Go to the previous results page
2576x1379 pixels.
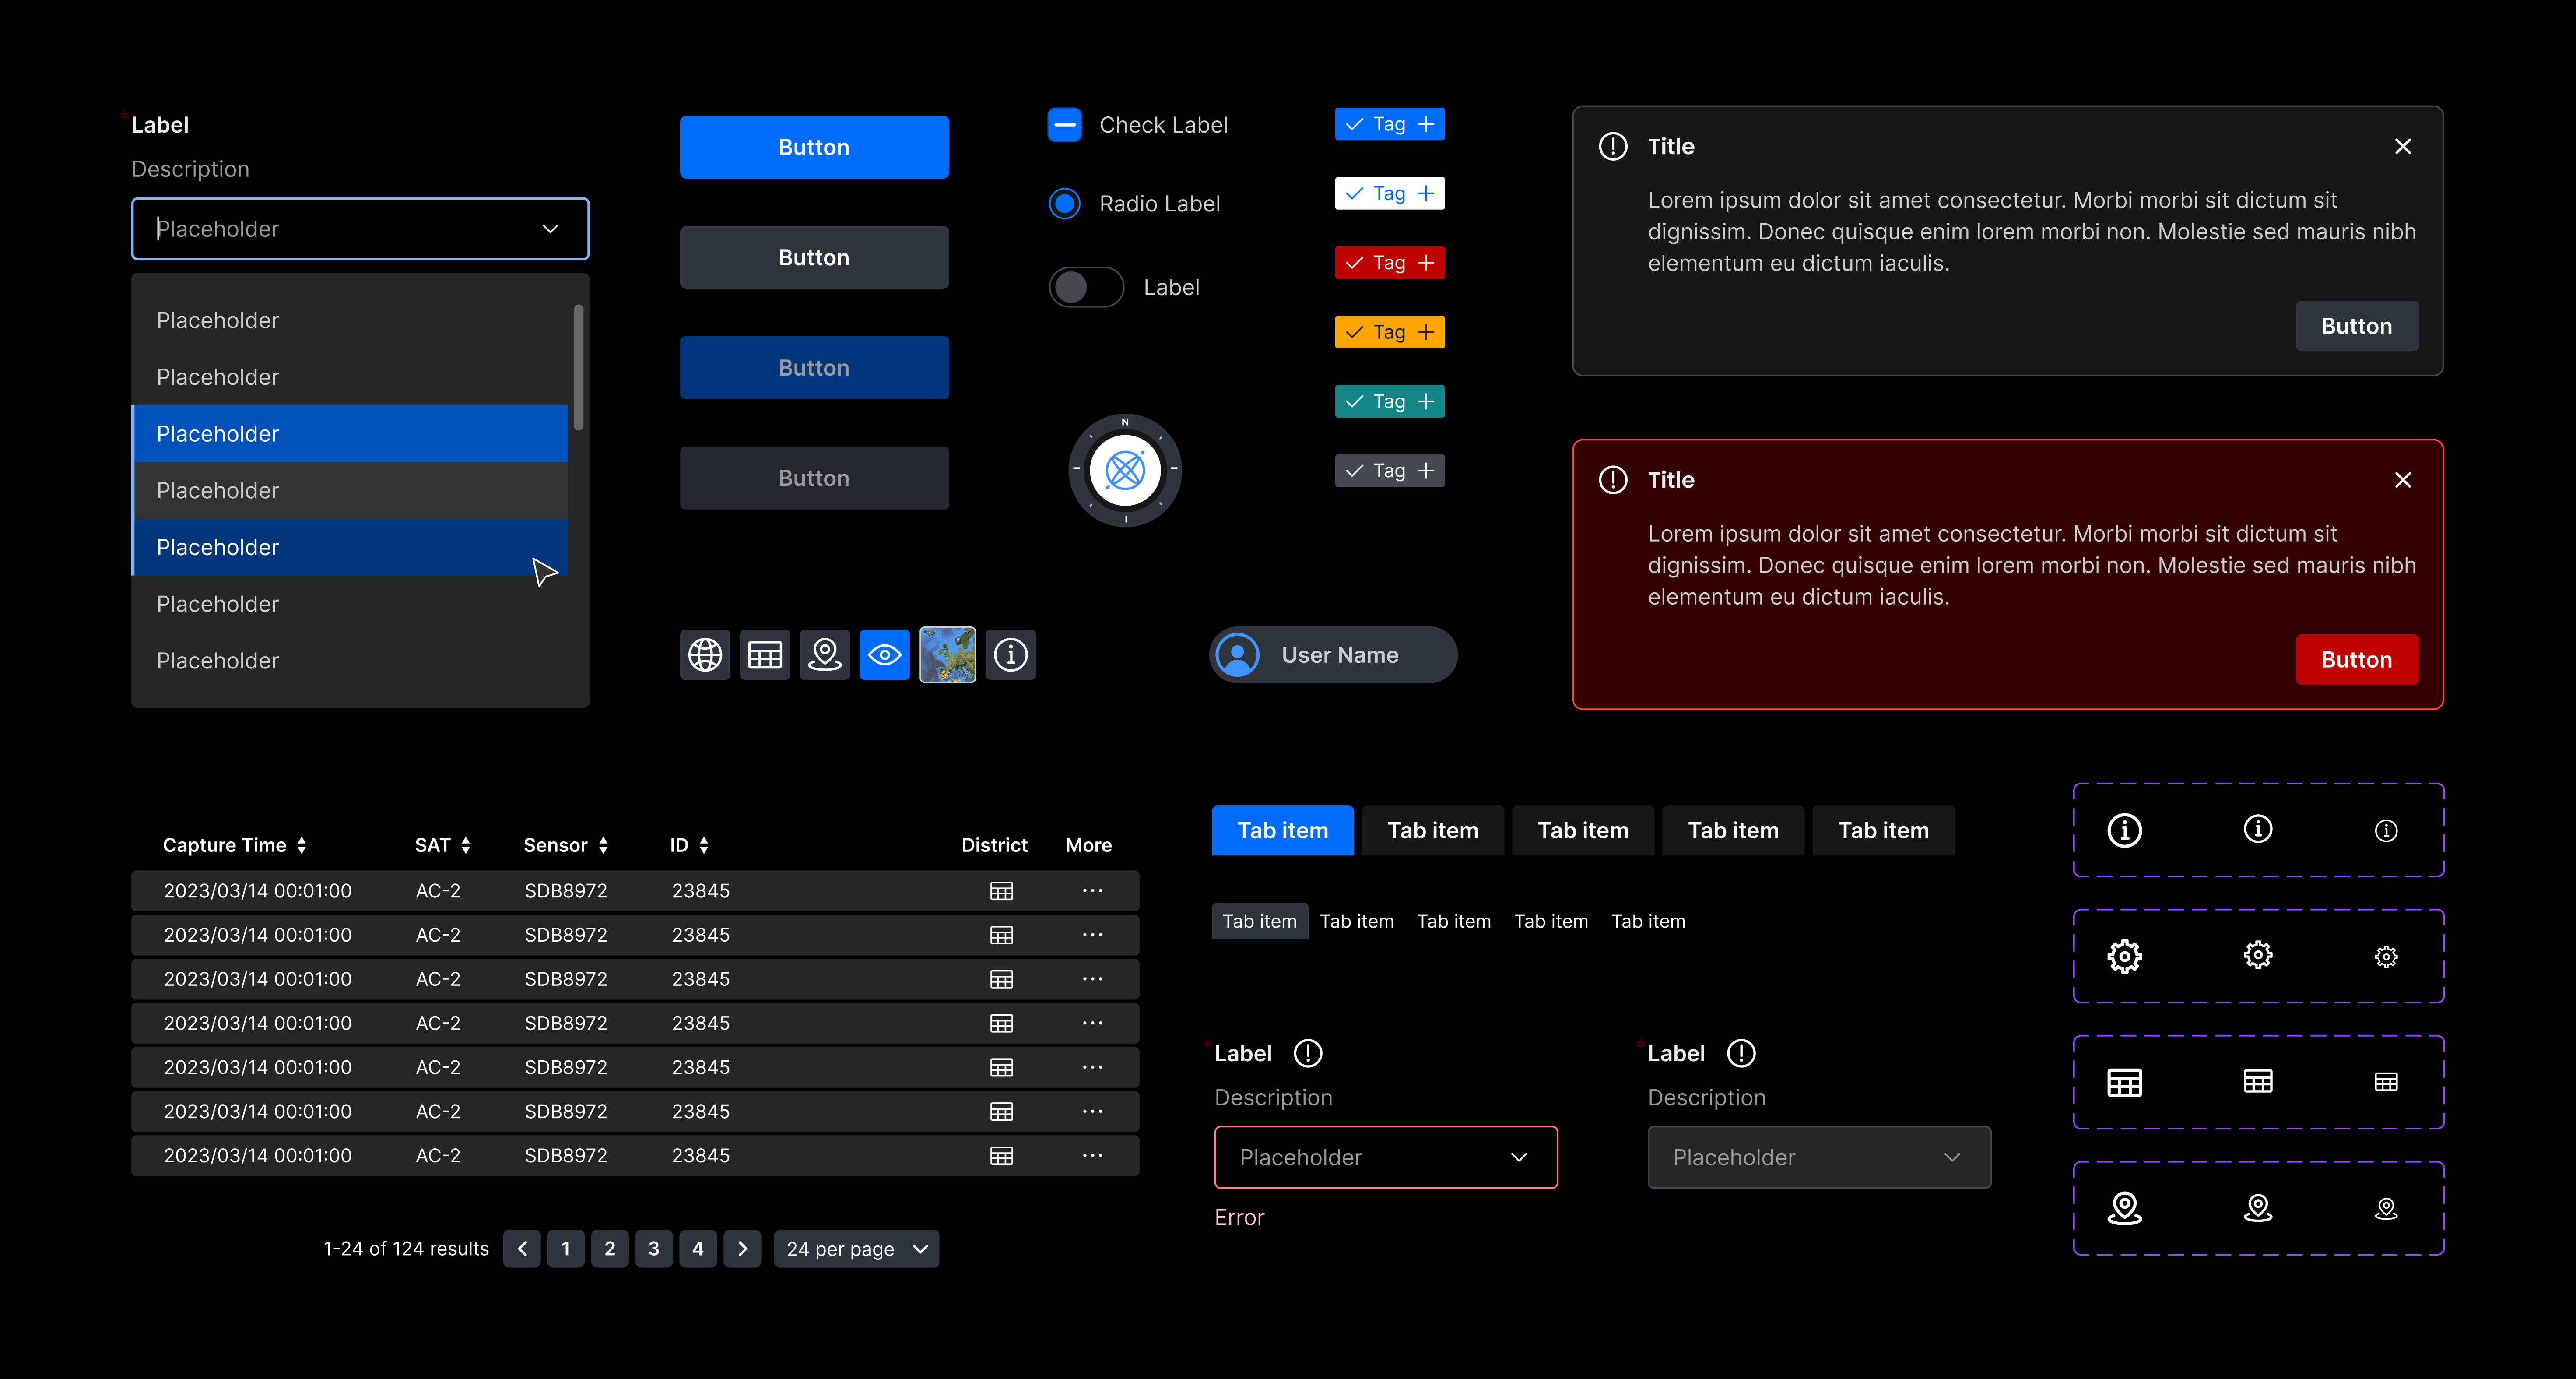(522, 1249)
